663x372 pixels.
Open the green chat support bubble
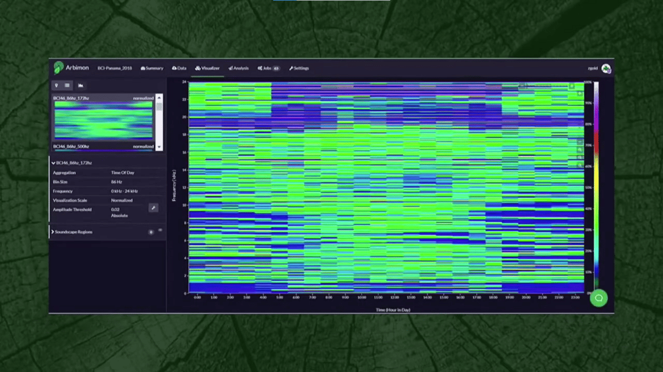[x=598, y=298]
